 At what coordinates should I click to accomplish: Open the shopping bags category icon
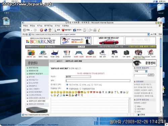tap(31, 53)
